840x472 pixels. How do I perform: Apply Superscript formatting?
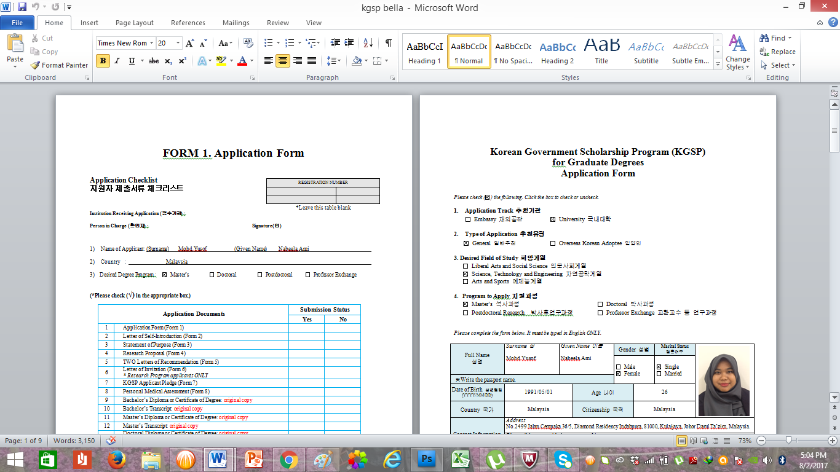(183, 61)
